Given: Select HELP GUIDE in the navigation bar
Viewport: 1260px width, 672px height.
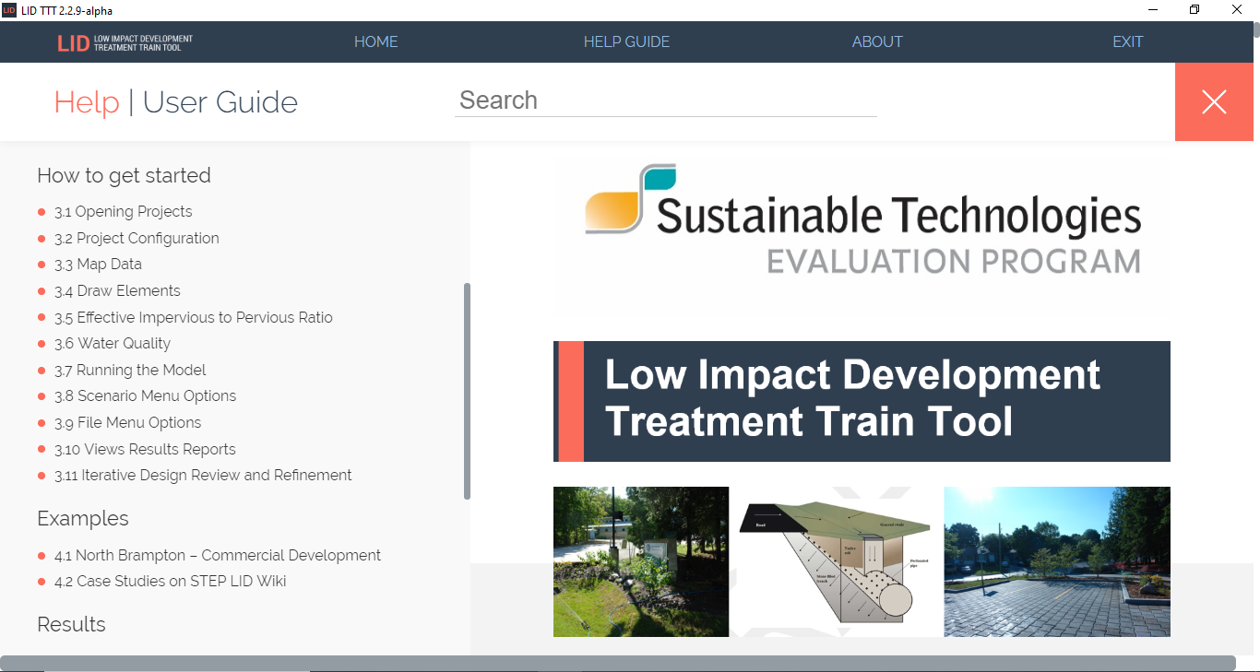Looking at the screenshot, I should pos(626,41).
